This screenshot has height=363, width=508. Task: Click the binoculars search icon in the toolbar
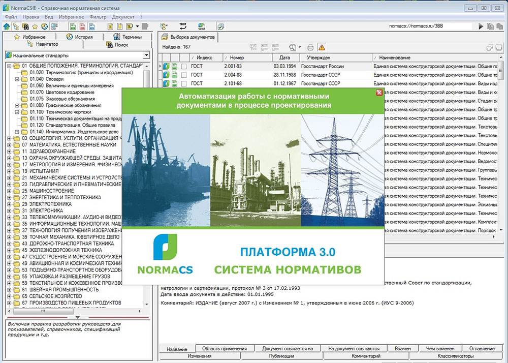pyautogui.click(x=25, y=26)
